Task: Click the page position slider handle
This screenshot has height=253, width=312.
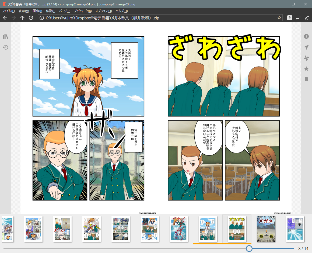Action: coord(249,248)
